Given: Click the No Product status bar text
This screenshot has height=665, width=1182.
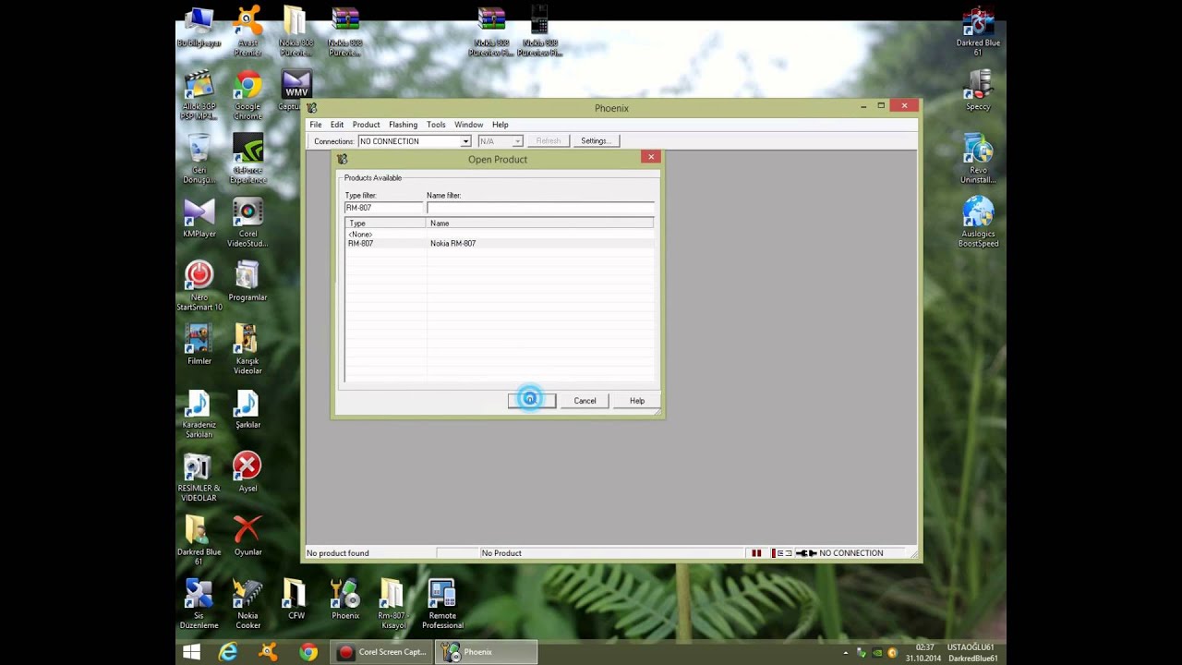Looking at the screenshot, I should pyautogui.click(x=501, y=553).
